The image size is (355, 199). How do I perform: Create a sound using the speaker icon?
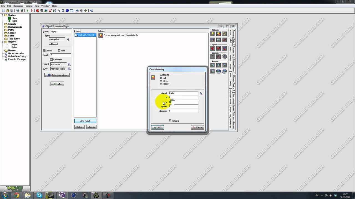(x=42, y=11)
